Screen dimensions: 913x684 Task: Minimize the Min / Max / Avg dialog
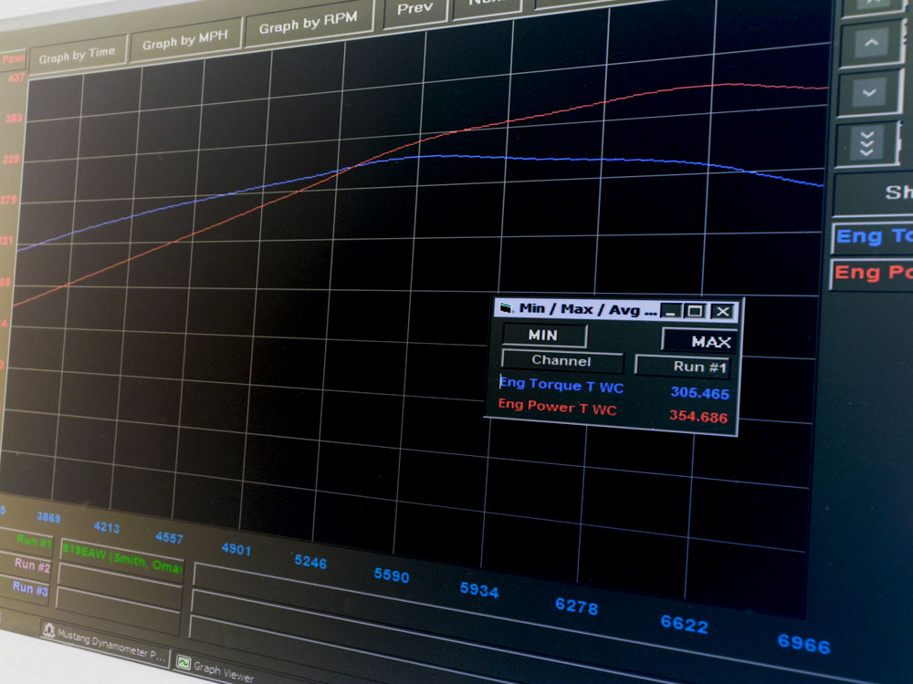point(671,311)
